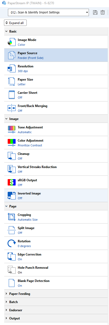The image size is (109, 325).
Task: Expand the Batch section
Action: 6,302
